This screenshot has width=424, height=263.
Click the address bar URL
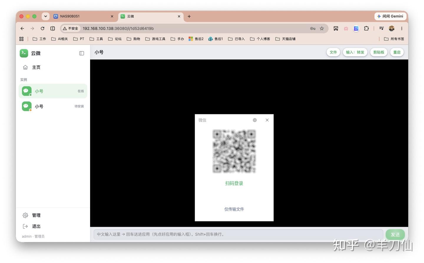(x=118, y=29)
